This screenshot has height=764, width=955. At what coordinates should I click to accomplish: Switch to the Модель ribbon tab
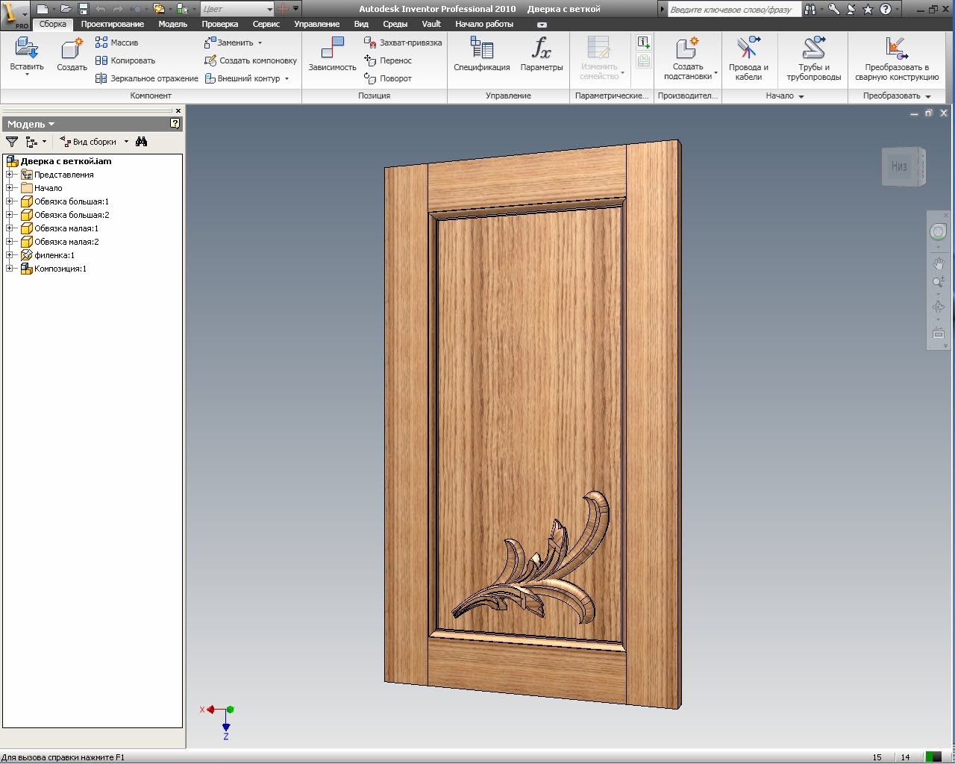point(173,24)
